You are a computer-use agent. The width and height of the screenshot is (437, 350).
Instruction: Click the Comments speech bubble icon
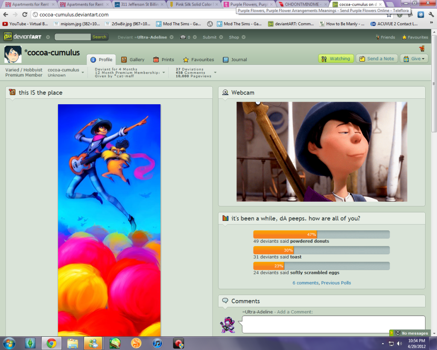225,300
